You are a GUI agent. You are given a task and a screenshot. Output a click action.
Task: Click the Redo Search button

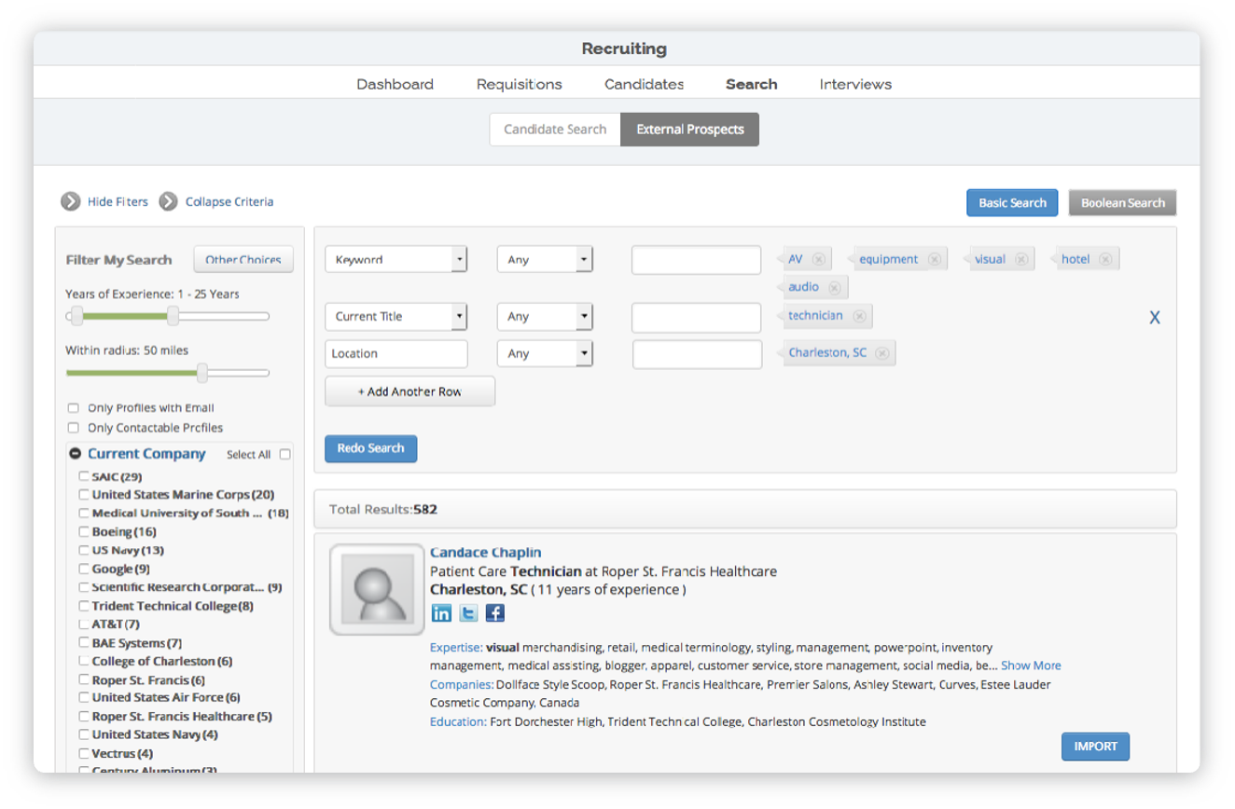coord(370,448)
